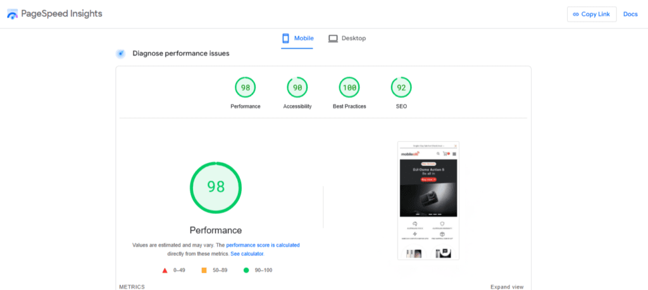Click the red triangle 0–49 legend icon

[x=165, y=270]
